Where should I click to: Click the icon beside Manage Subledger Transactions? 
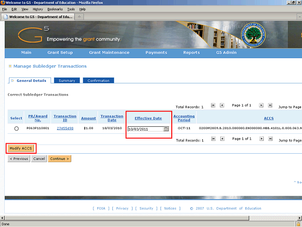tap(10, 66)
